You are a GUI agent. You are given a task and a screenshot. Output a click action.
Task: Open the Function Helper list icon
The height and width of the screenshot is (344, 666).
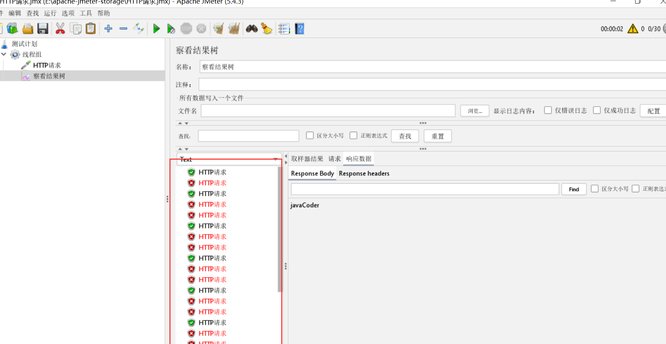pyautogui.click(x=284, y=29)
